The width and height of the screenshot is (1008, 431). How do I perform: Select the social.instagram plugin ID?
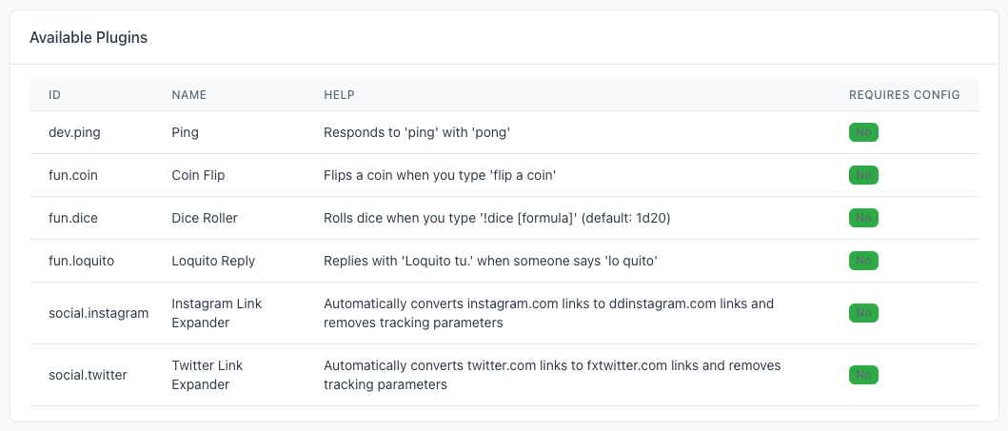coord(98,313)
